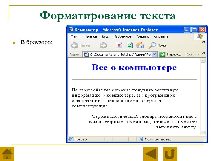Click the Stop loading icon
215x161 pixels.
click(x=119, y=45)
